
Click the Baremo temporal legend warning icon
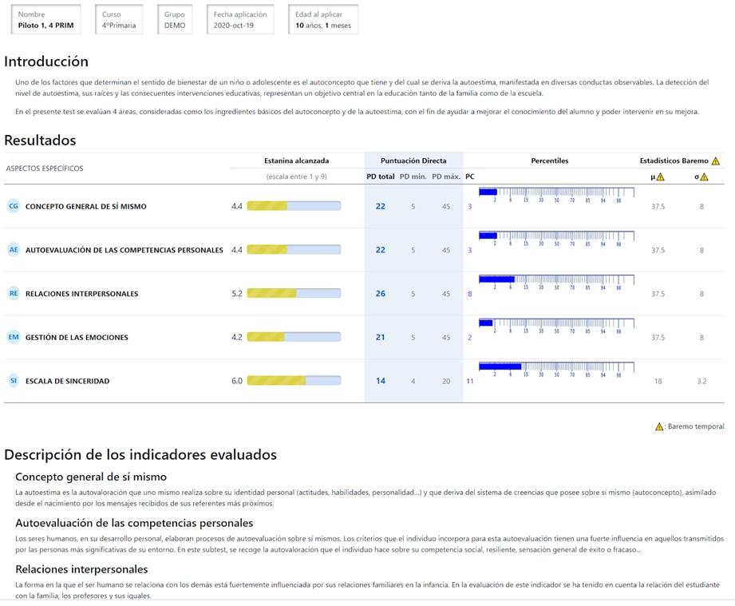tap(659, 426)
